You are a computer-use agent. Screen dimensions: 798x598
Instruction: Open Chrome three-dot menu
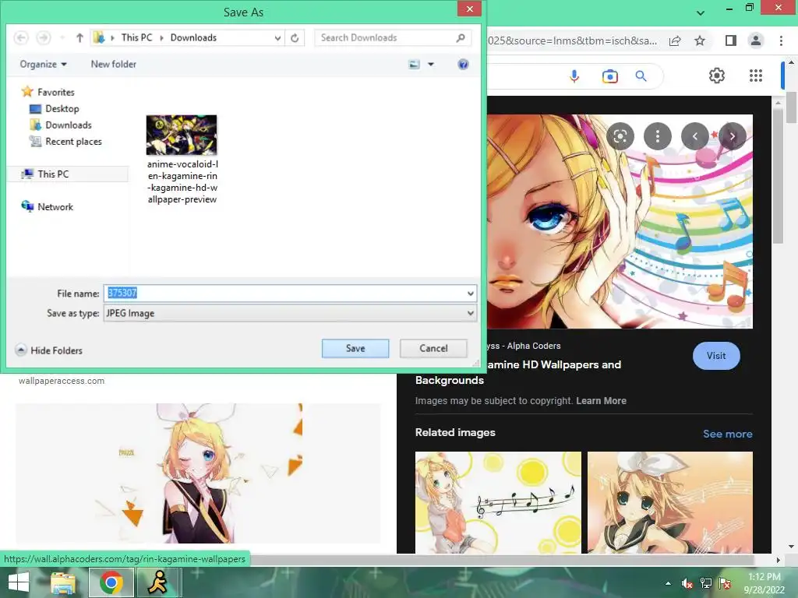pos(781,40)
